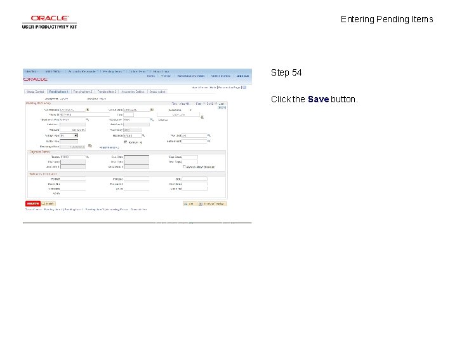Click the Reason lookup magnifier icon
The width and height of the screenshot is (457, 343).
(x=143, y=136)
